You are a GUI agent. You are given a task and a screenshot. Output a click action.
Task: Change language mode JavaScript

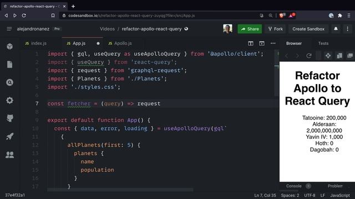[340, 195]
